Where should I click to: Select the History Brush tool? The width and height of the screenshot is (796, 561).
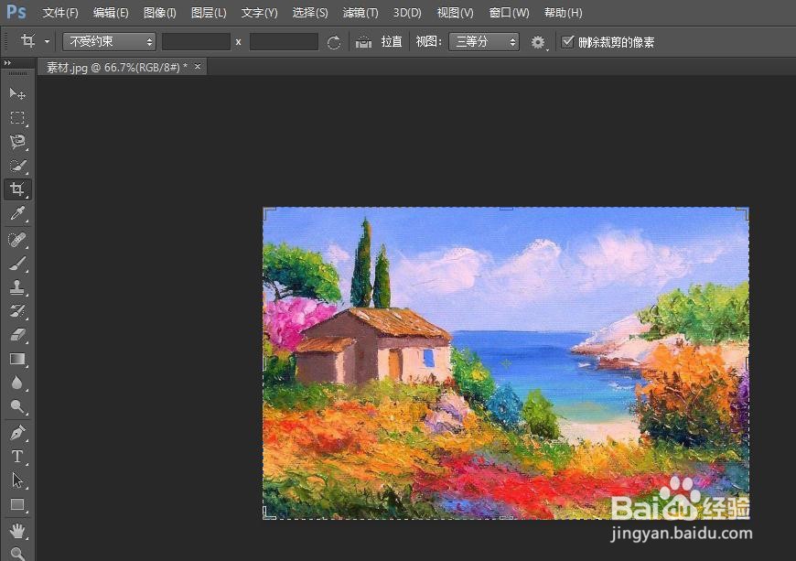[17, 311]
